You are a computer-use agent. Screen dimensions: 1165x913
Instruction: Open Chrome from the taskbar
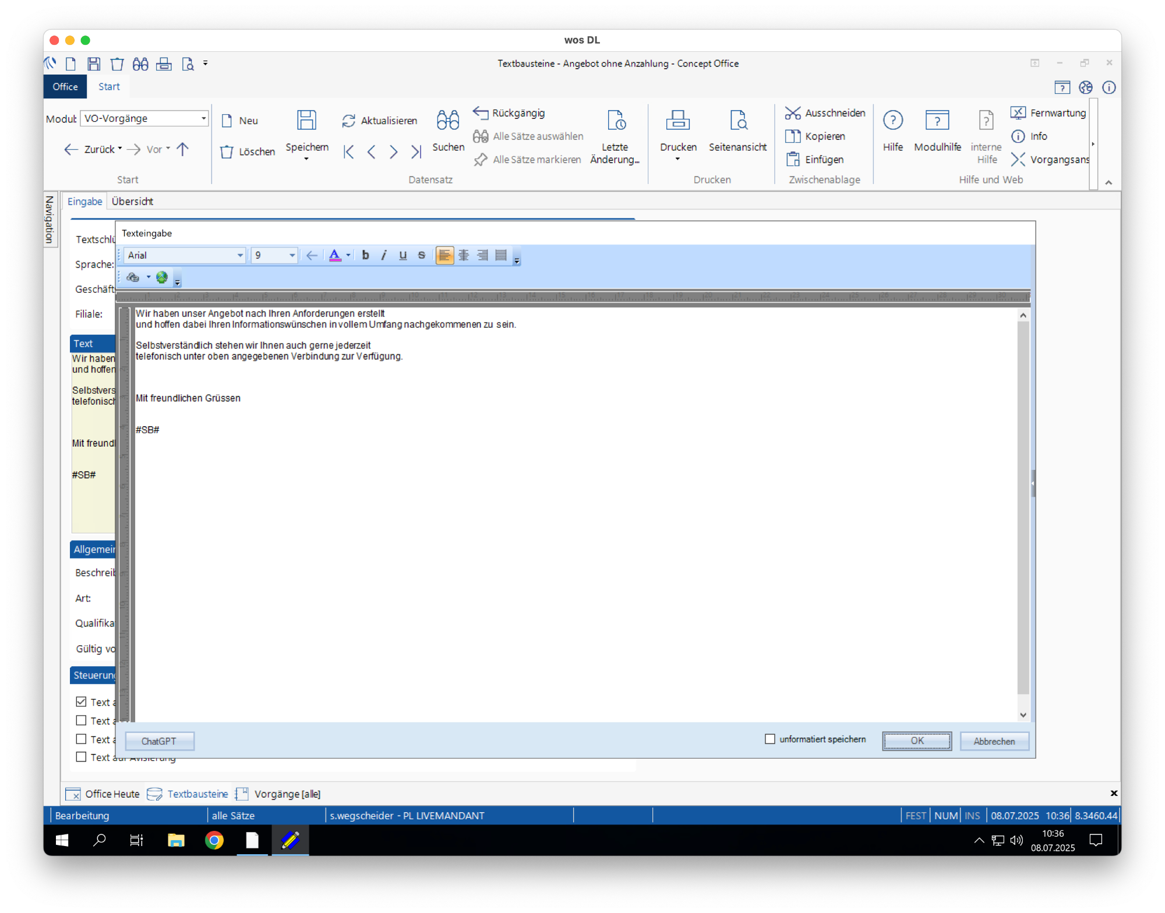point(214,840)
